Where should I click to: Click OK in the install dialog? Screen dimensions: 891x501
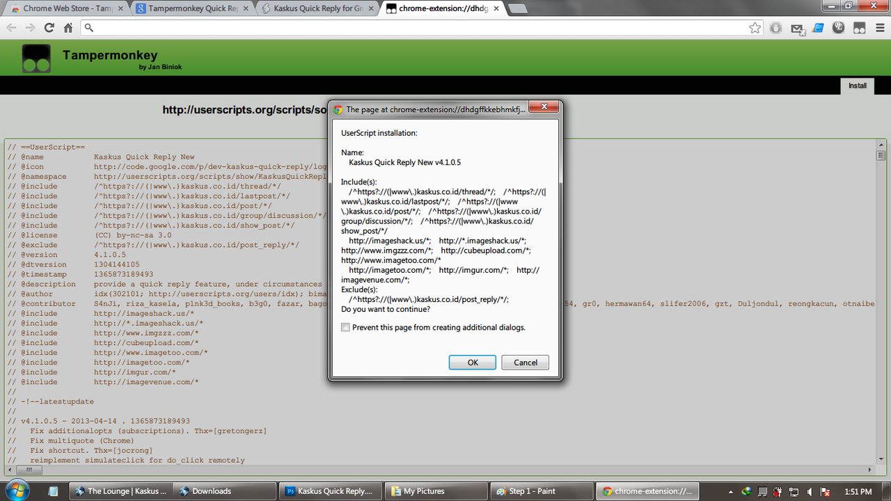pyautogui.click(x=473, y=362)
